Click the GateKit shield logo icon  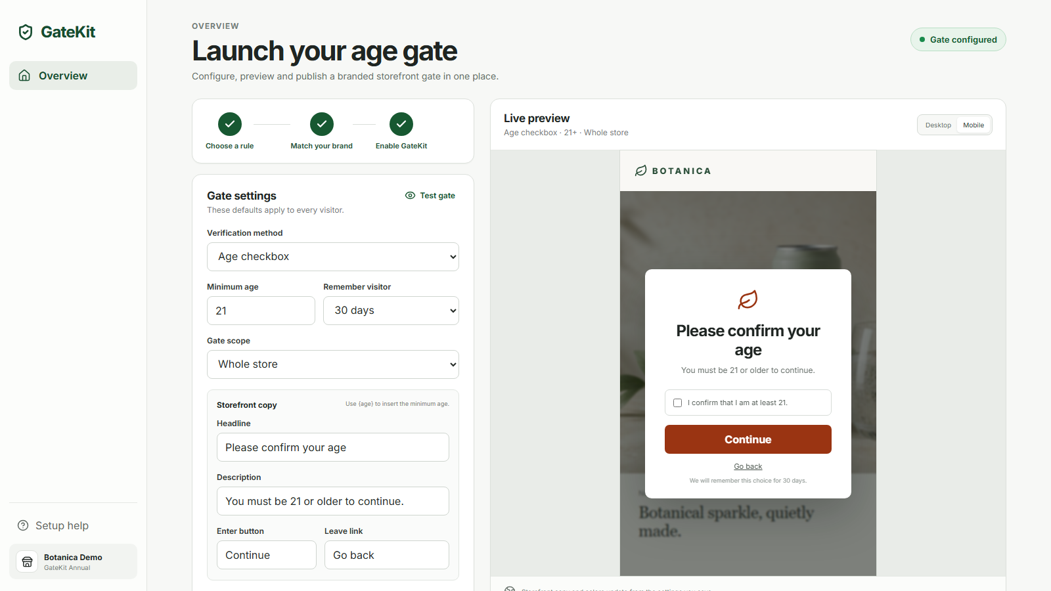coord(26,32)
